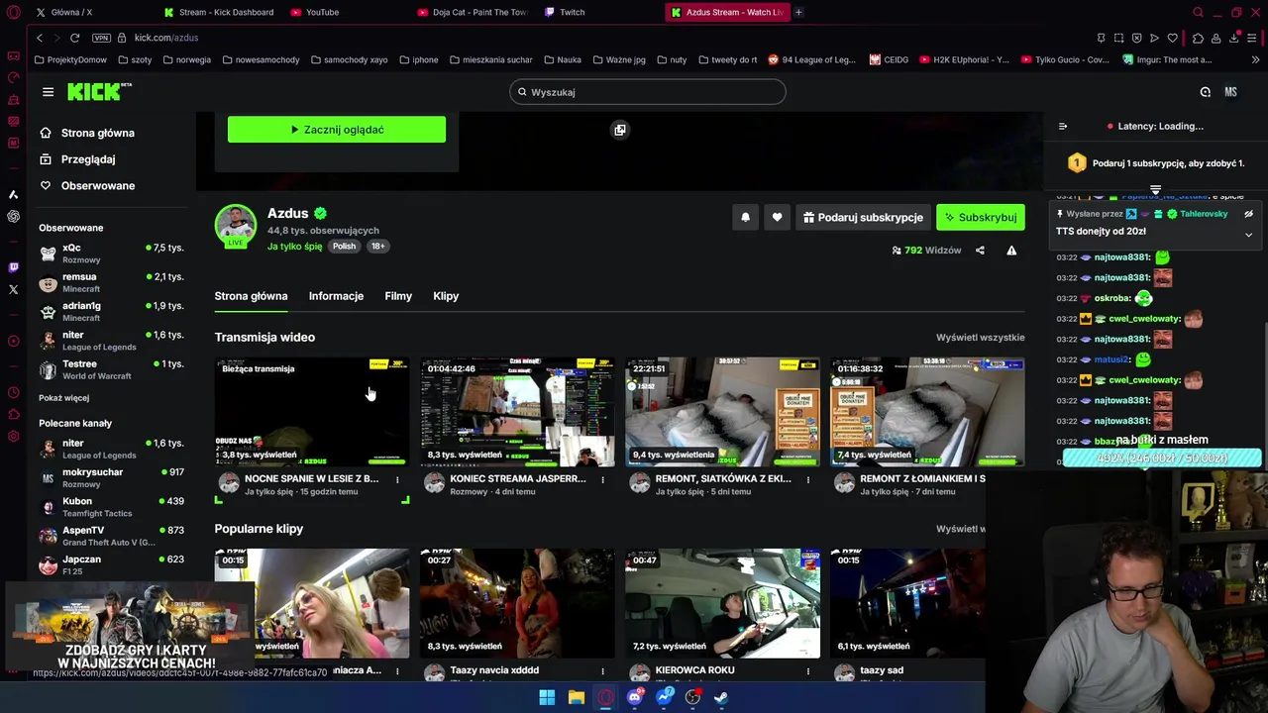Open options for KIEROWCA ROKU clip

coord(807,670)
